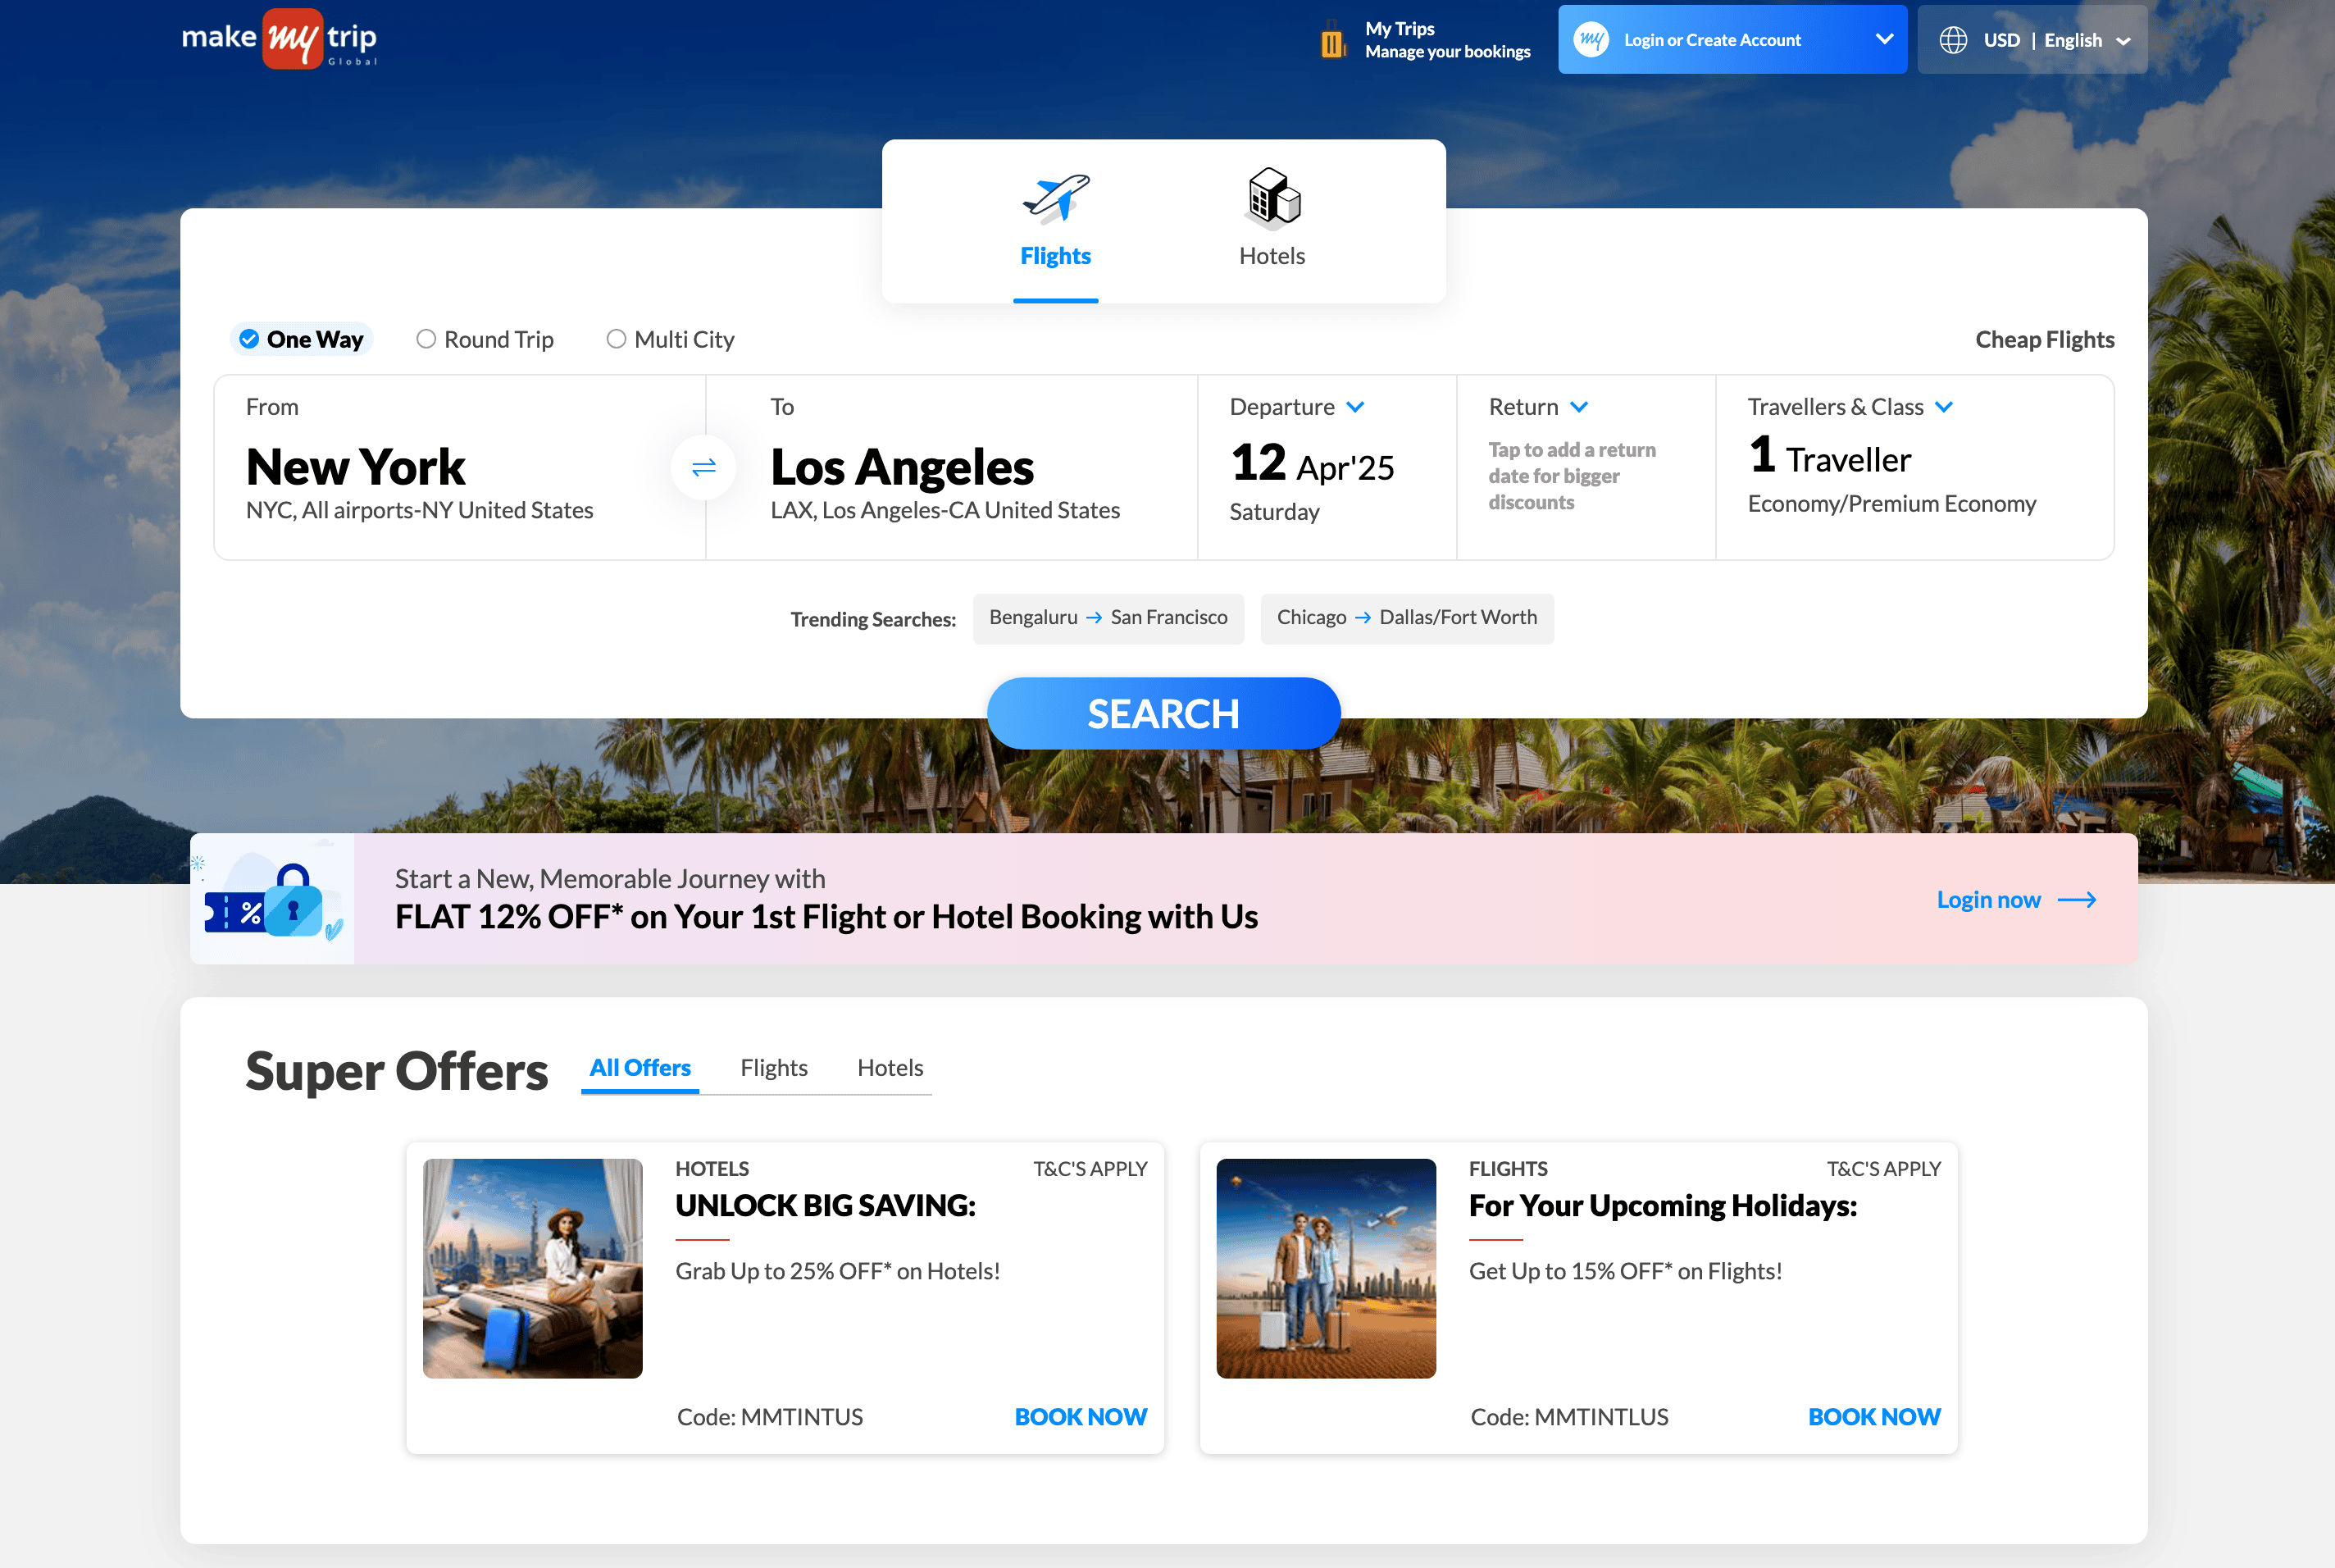2335x1568 pixels.
Task: Expand the Login or Create Account dropdown
Action: (x=1884, y=40)
